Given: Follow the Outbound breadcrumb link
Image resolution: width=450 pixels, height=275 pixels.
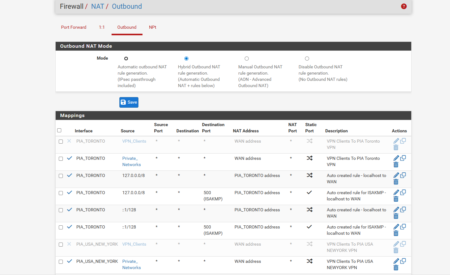Looking at the screenshot, I should [127, 6].
